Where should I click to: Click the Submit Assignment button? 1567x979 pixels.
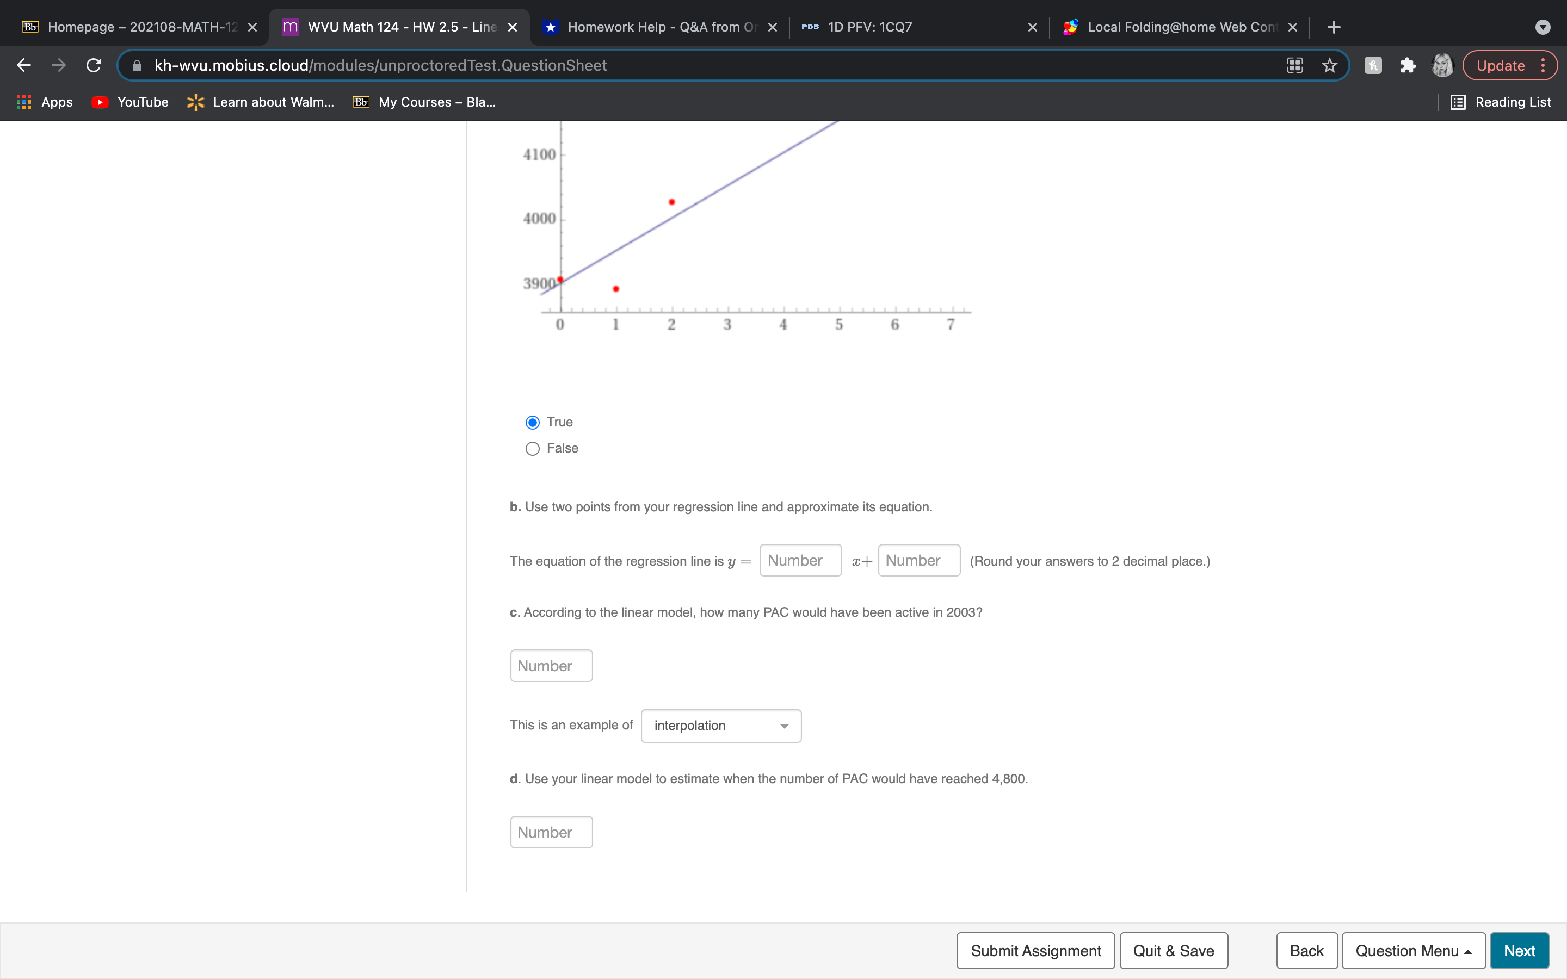tap(1035, 950)
